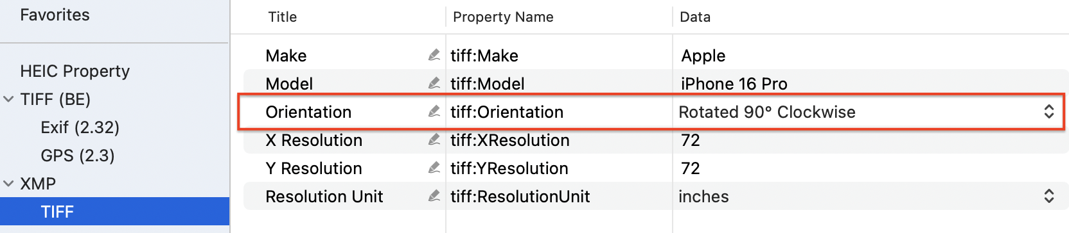This screenshot has width=1069, height=233.
Task: Collapse the XMP tree group
Action: click(8, 184)
